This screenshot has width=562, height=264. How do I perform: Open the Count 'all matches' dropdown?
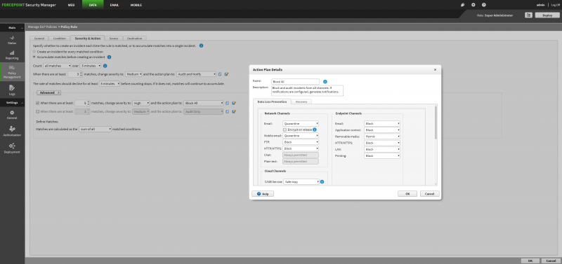point(57,66)
